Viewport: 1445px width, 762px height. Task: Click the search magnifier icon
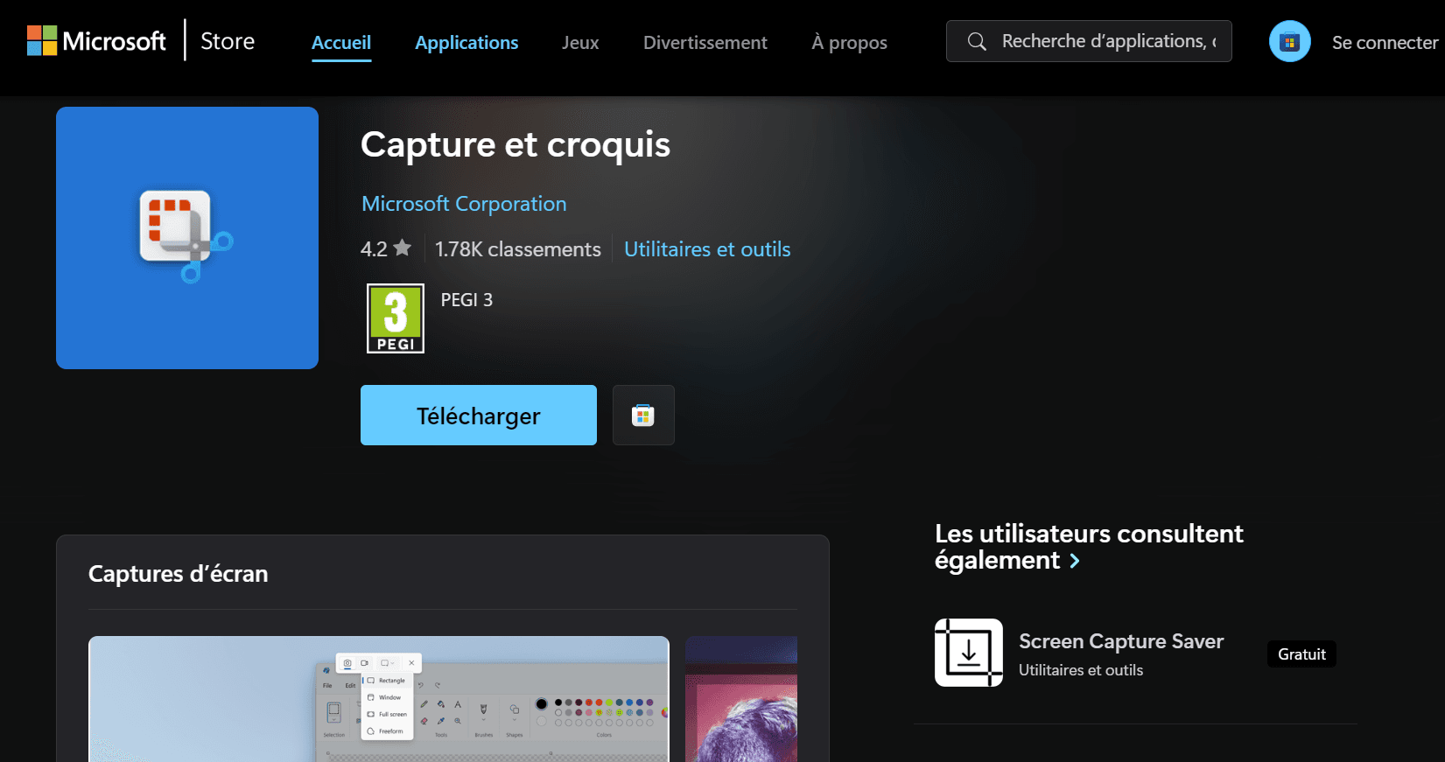(977, 41)
